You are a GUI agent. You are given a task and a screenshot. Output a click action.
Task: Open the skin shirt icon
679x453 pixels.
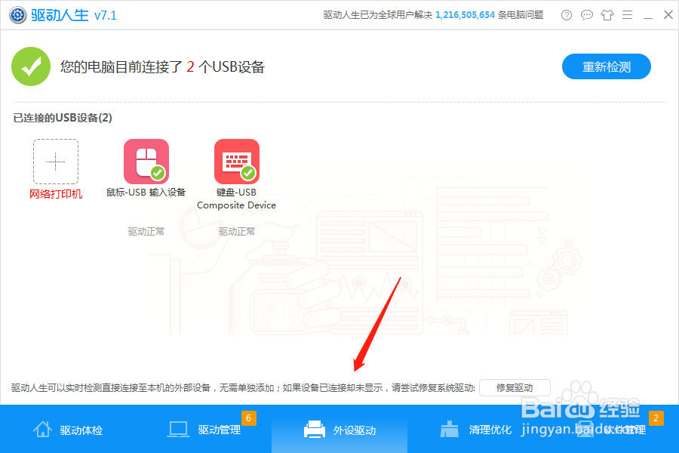click(x=607, y=15)
